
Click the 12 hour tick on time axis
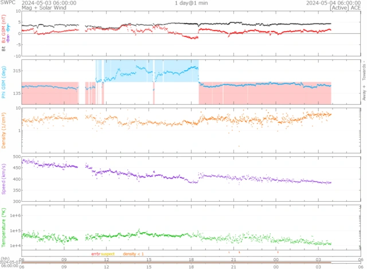107,259
